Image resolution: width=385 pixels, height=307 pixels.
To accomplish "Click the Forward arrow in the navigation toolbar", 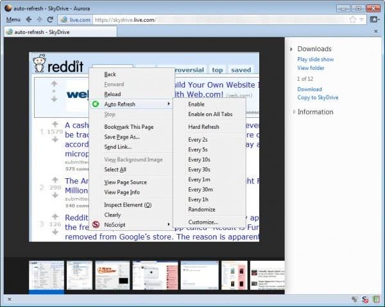I will 39,20.
